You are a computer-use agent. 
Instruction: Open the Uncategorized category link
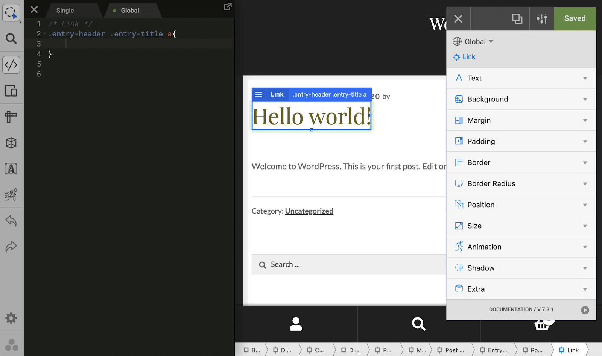[309, 211]
